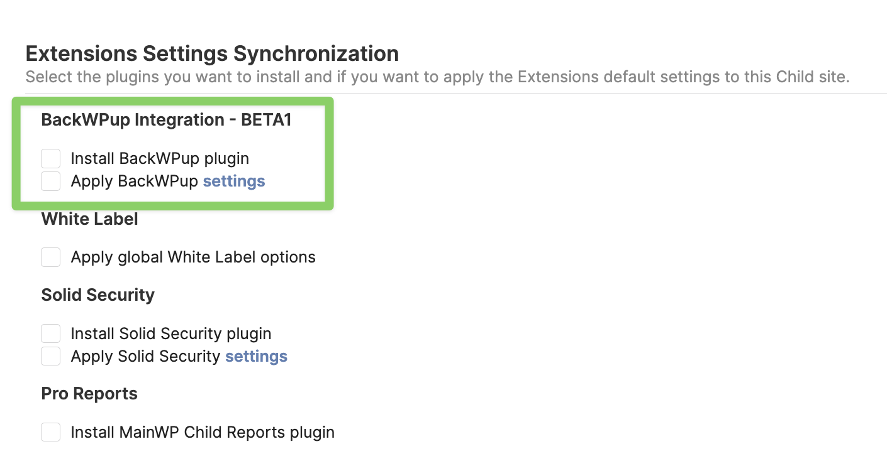This screenshot has width=887, height=471.
Task: Follow the Solid Security settings link
Action: point(256,356)
